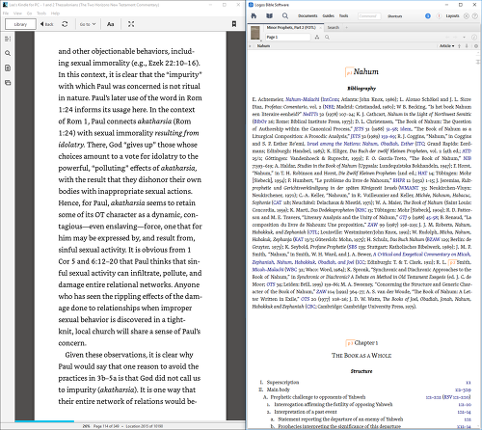482x430 pixels.
Task: Open the Logos Layouts menu
Action: pyautogui.click(x=452, y=15)
